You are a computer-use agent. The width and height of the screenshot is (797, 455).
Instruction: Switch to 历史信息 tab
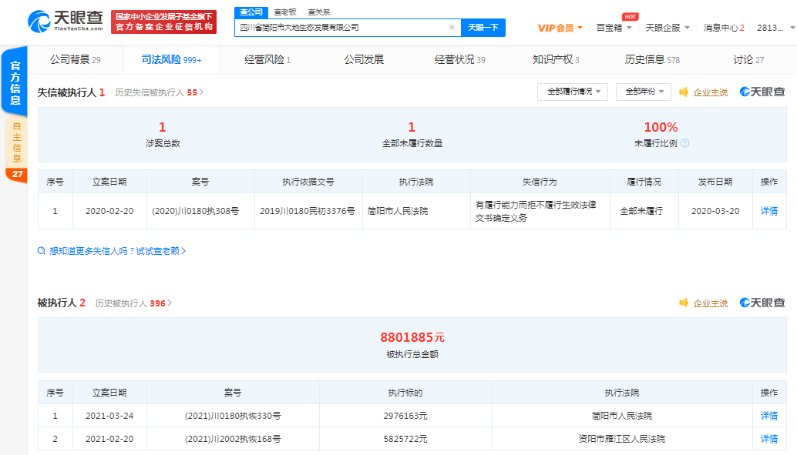(652, 60)
